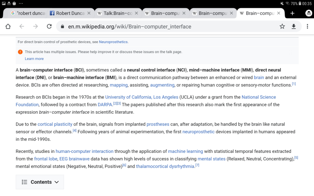Tap the clock showing 00:35
The height and width of the screenshot is (196, 314).
(307, 4)
